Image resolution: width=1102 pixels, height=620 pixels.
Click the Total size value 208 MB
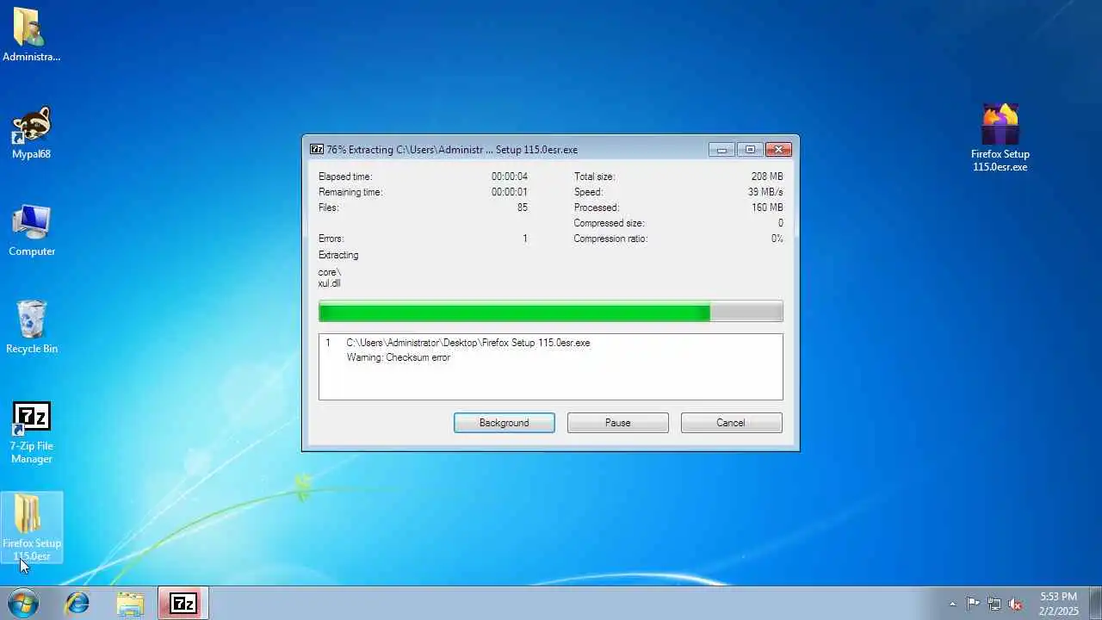(x=767, y=177)
